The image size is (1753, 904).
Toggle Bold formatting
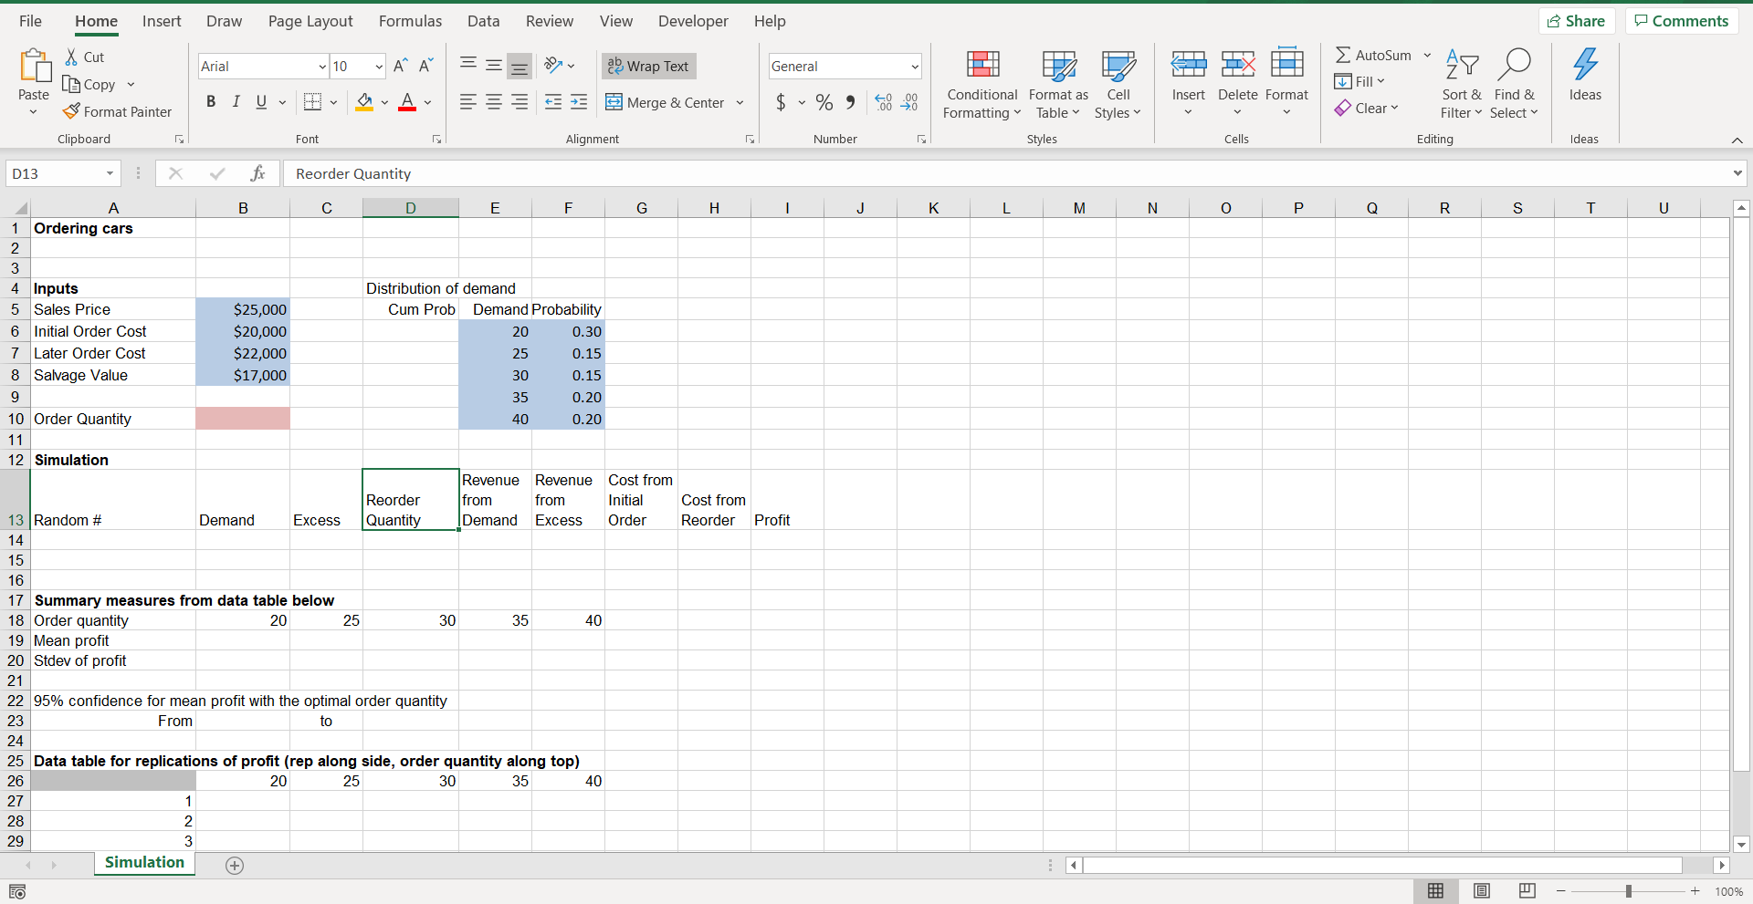point(211,102)
